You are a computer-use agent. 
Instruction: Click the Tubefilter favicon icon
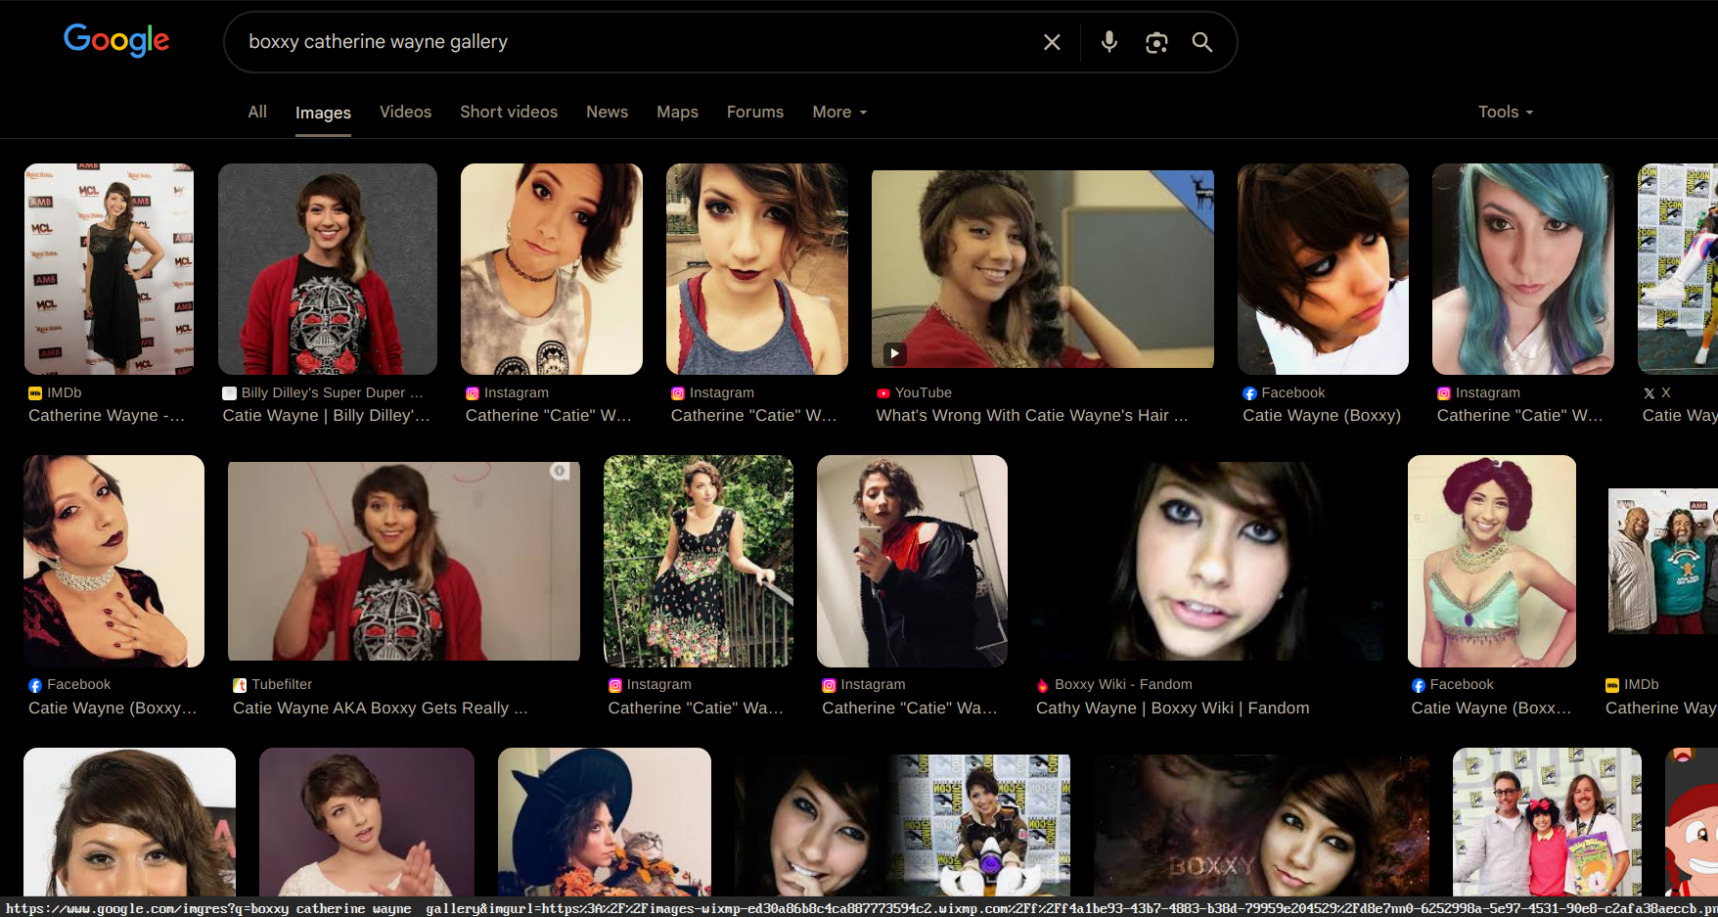[240, 685]
